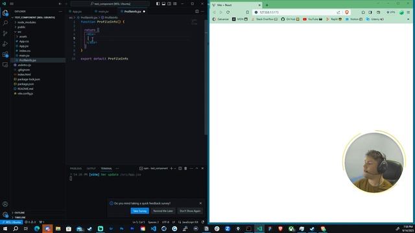
Task: Toggle the primary side bar layout icon
Action: 158,4
